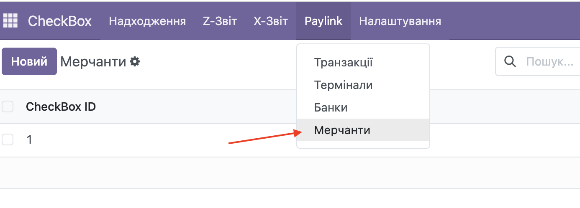Open the merchant record with ID 1
The height and width of the screenshot is (208, 580).
29,140
